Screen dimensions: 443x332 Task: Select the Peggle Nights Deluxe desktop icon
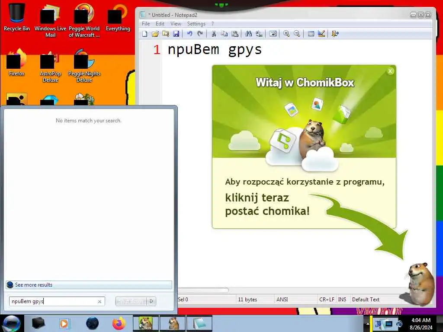click(x=84, y=66)
